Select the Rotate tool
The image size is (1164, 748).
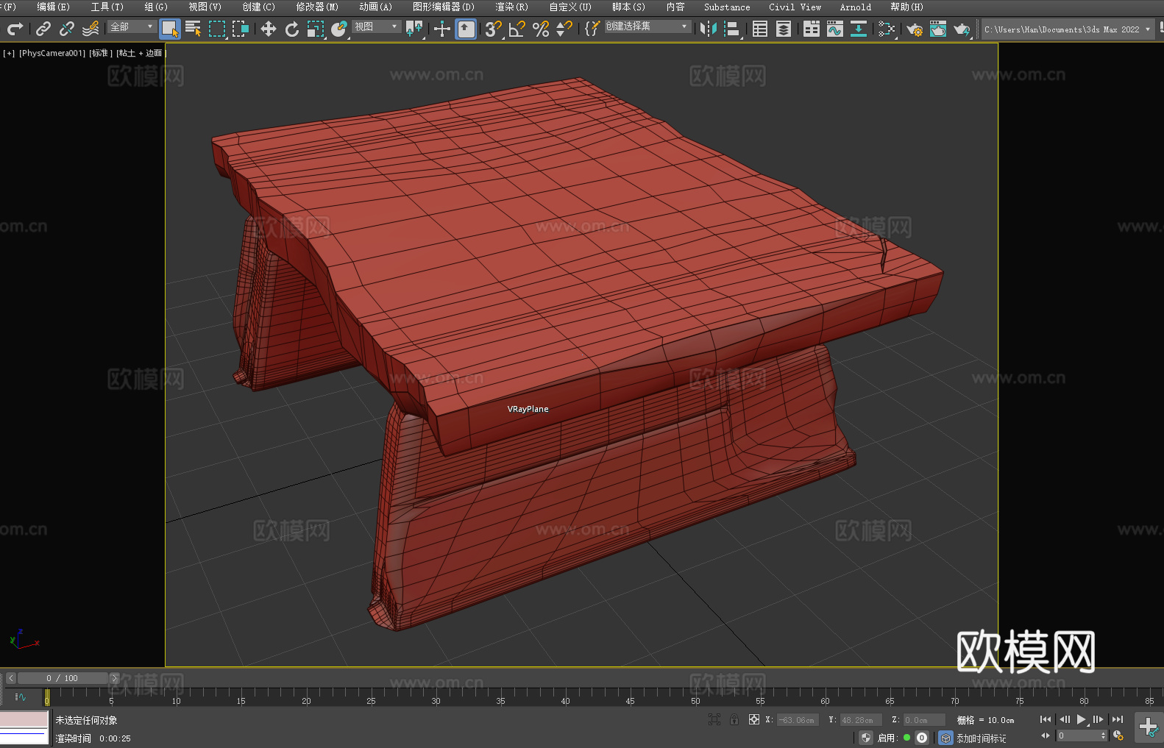(x=292, y=29)
